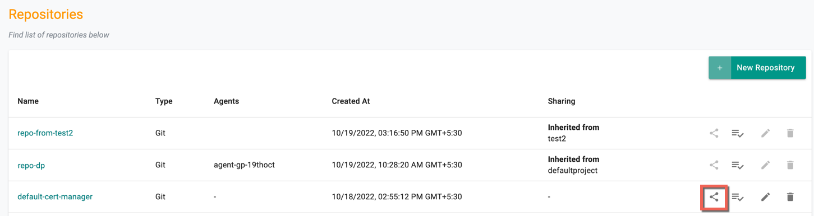Open the repo-from-test2 repository link
This screenshot has height=216, width=814.
pos(45,133)
